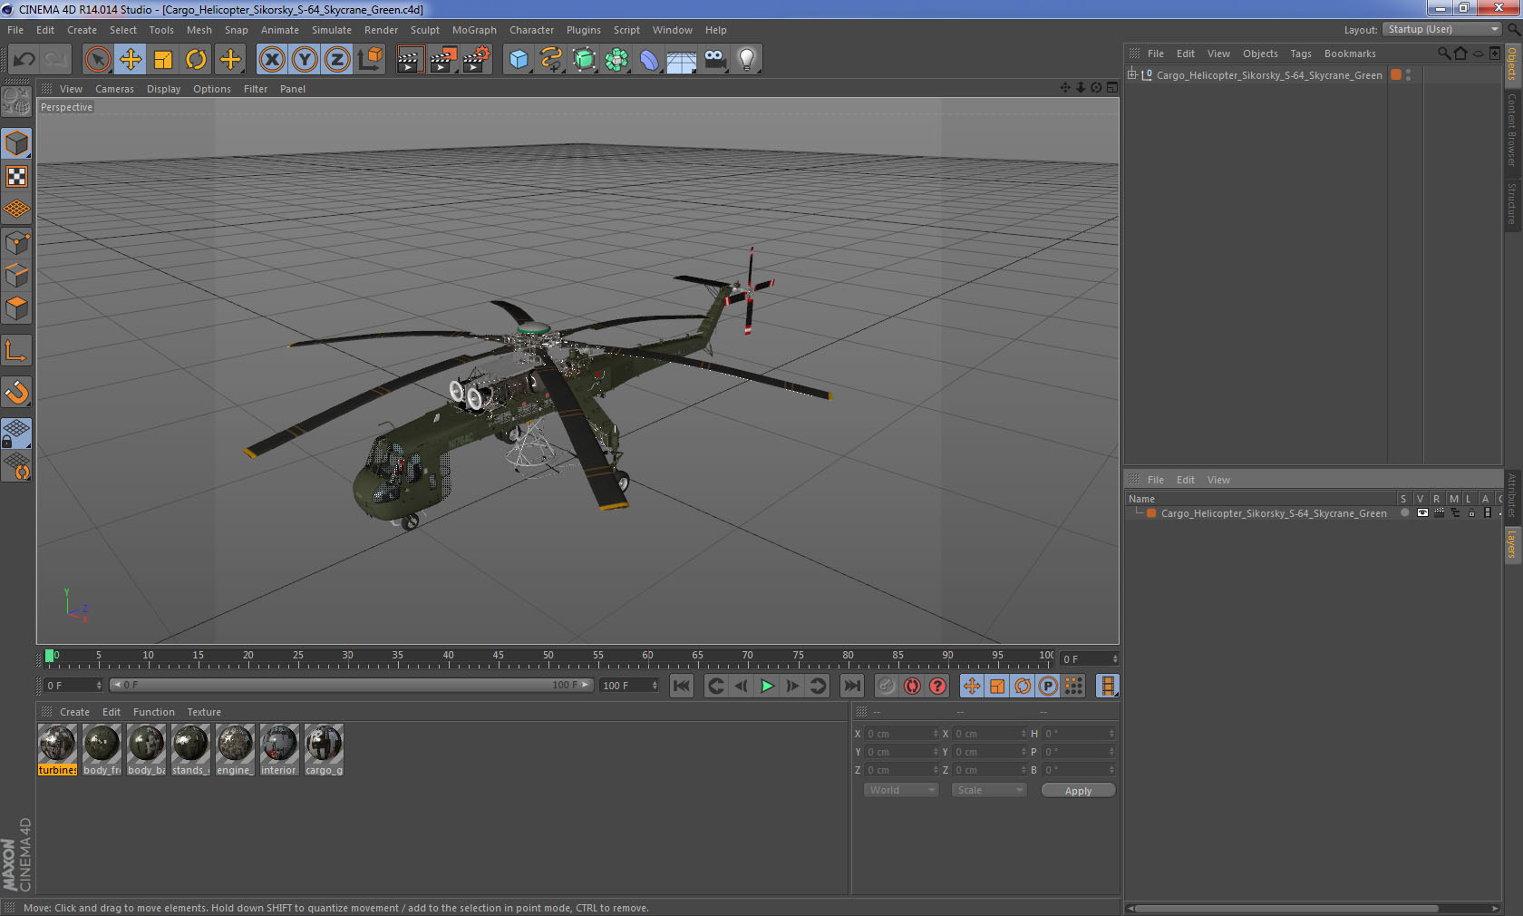Go to end of animation
Screen dimensions: 1523x916
(852, 686)
